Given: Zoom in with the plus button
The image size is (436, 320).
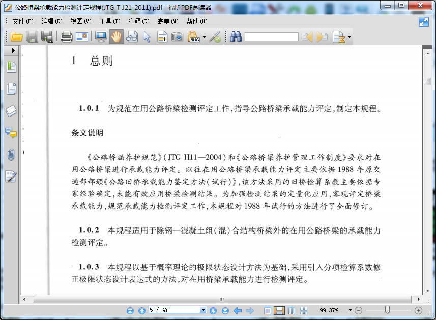Looking at the screenshot, I should pos(418,310).
